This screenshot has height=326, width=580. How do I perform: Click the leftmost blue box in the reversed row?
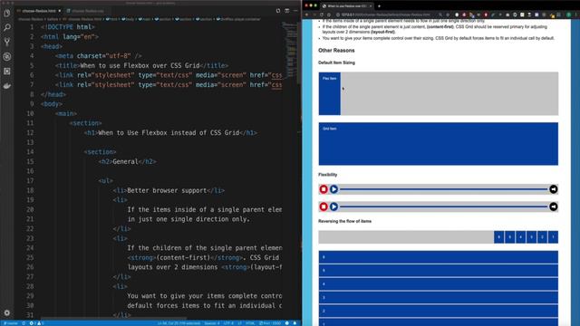pos(498,237)
